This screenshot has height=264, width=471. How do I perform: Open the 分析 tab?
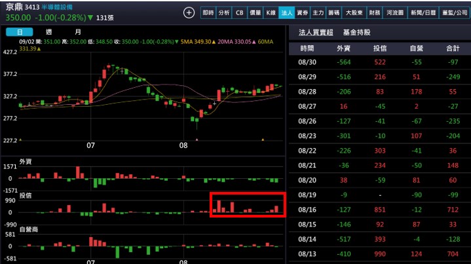[224, 12]
